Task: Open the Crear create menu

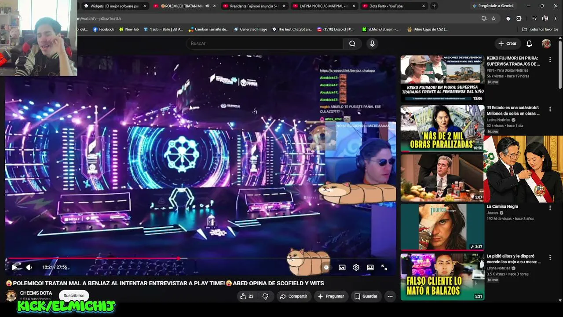Action: [508, 44]
